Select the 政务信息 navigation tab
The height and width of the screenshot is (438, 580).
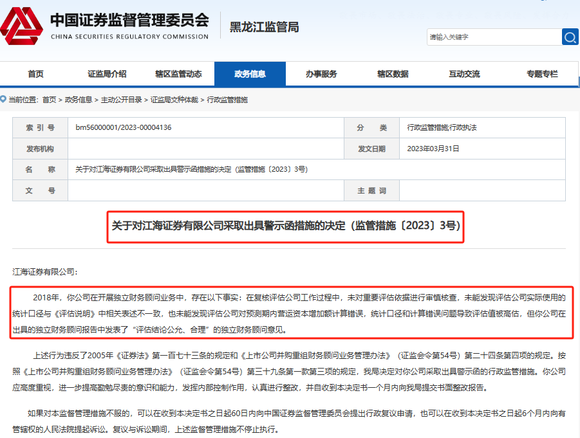click(x=250, y=74)
